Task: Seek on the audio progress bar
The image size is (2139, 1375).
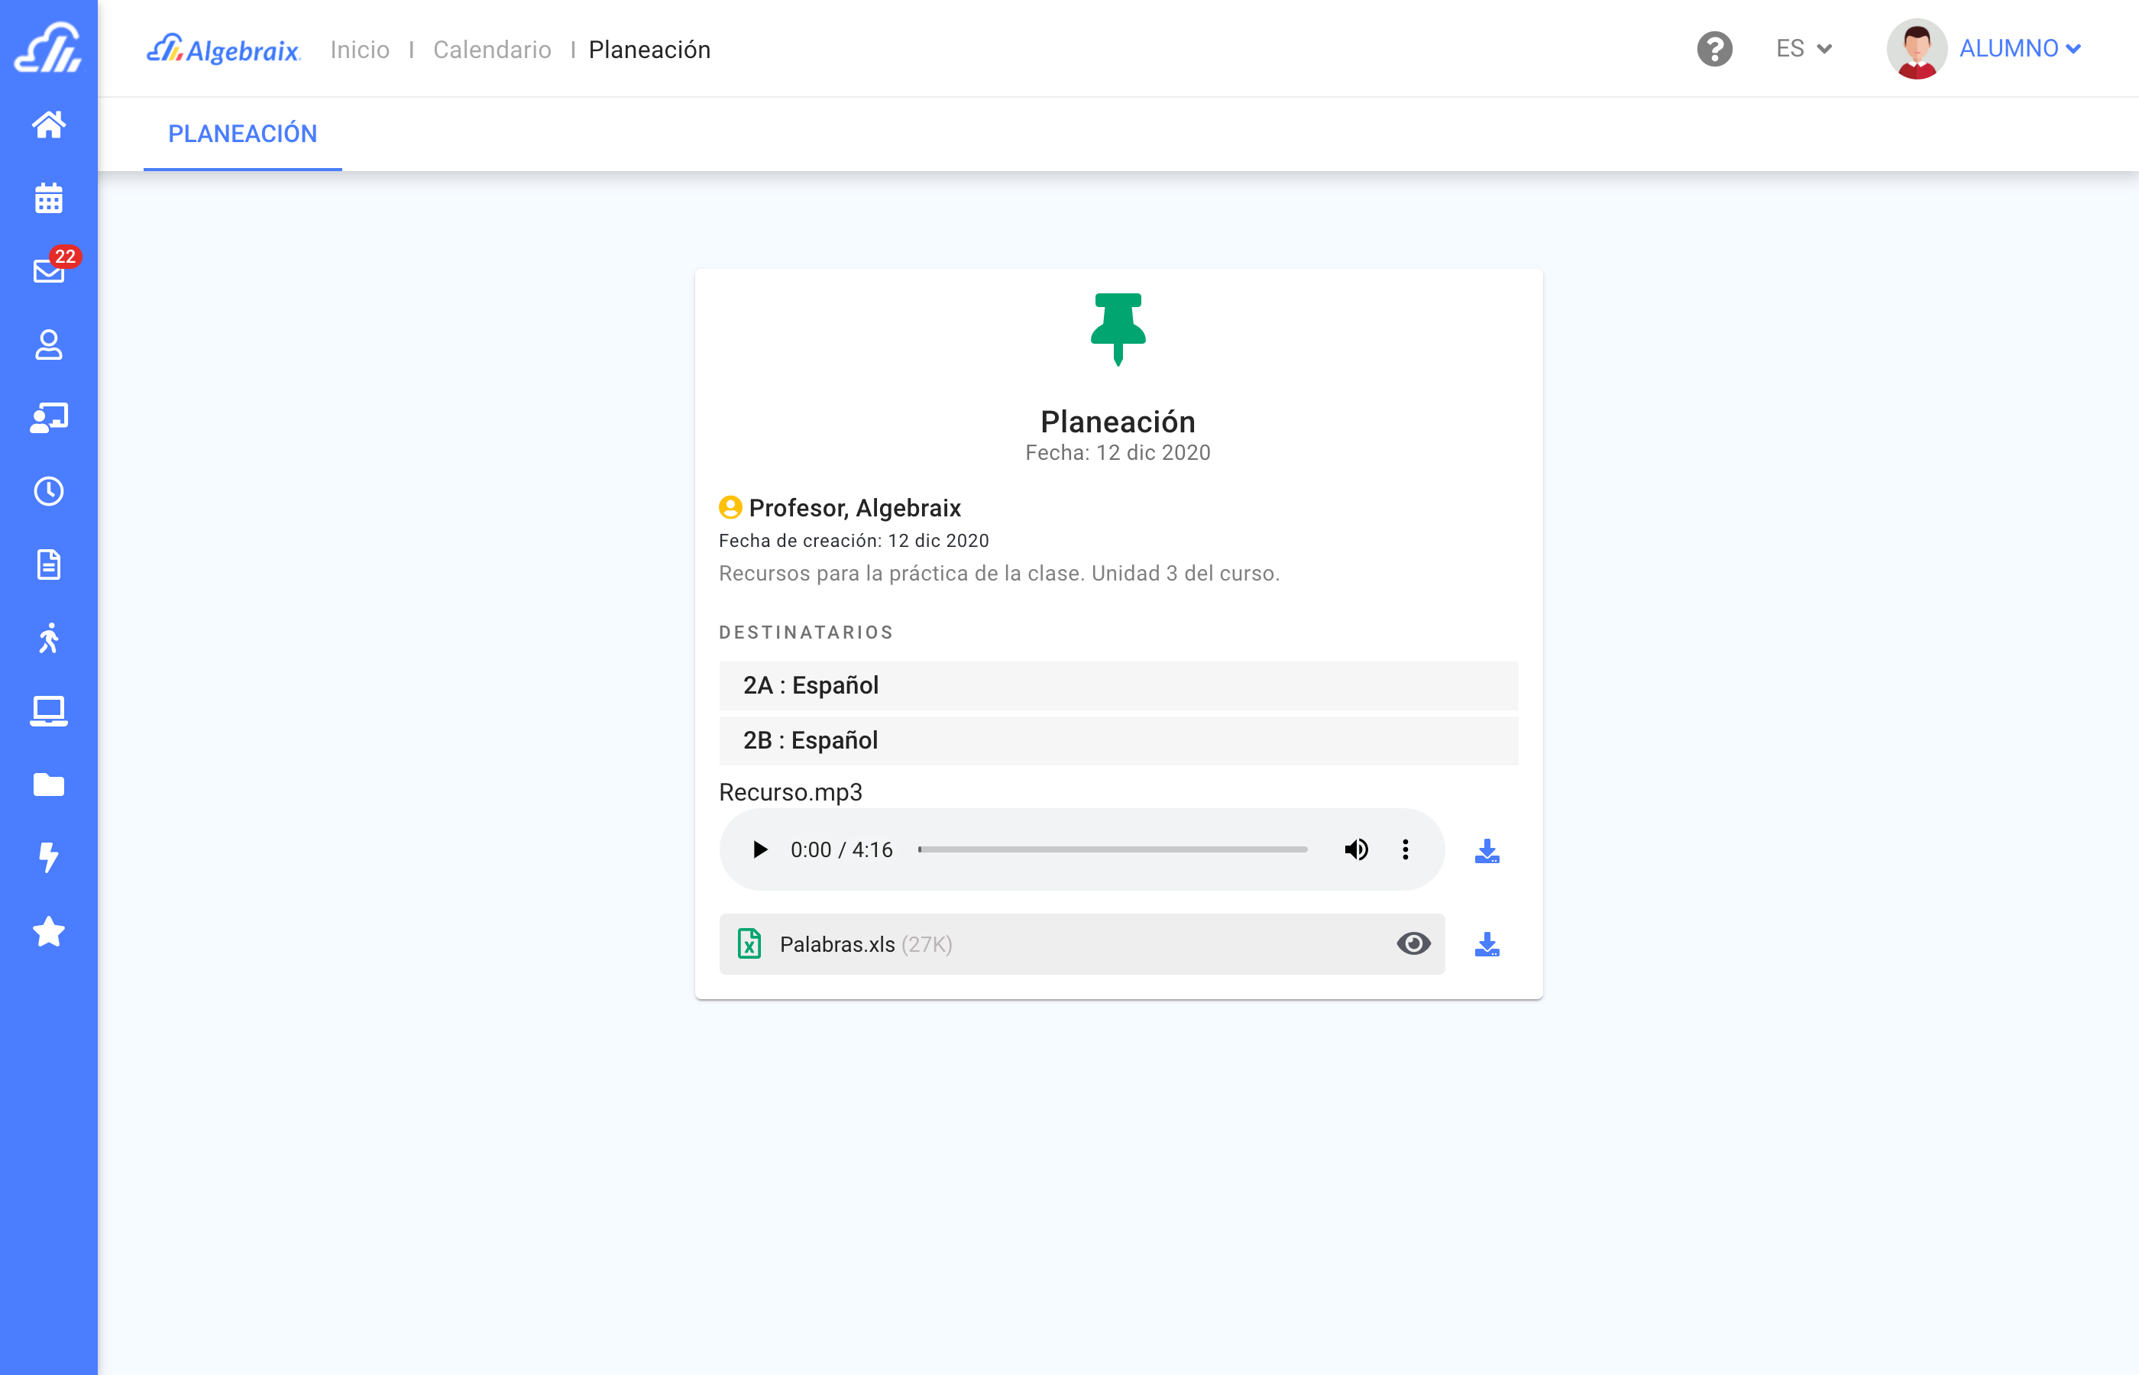Action: (1112, 849)
